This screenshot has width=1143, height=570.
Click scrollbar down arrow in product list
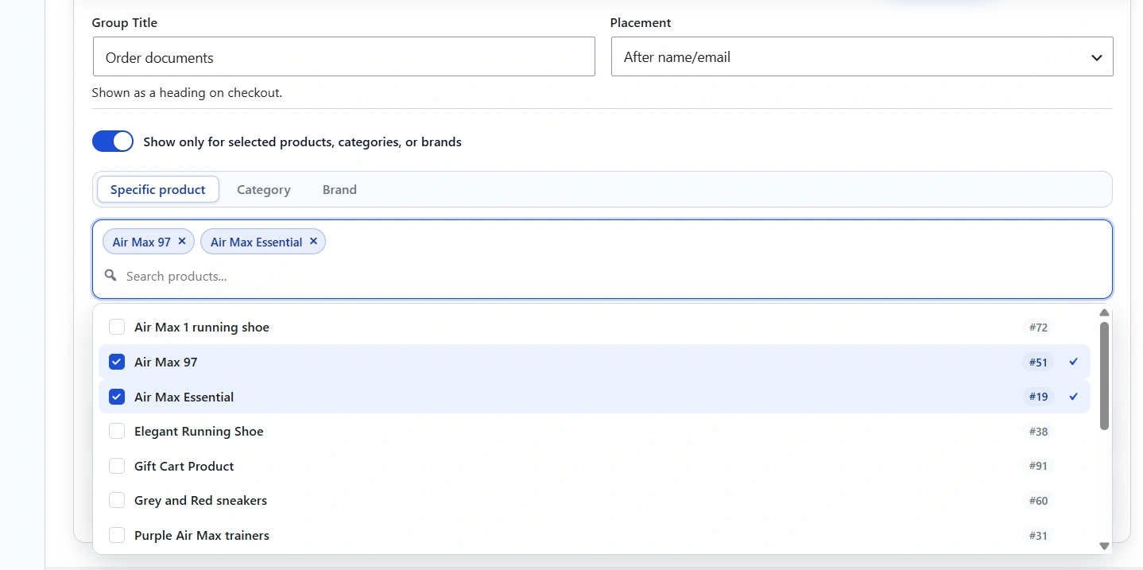[1104, 546]
